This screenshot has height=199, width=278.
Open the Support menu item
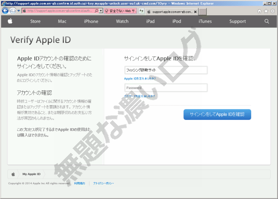click(x=238, y=21)
